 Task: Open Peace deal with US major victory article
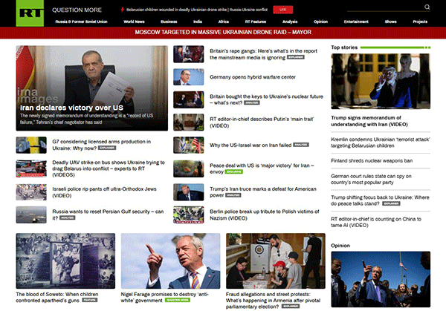point(262,168)
